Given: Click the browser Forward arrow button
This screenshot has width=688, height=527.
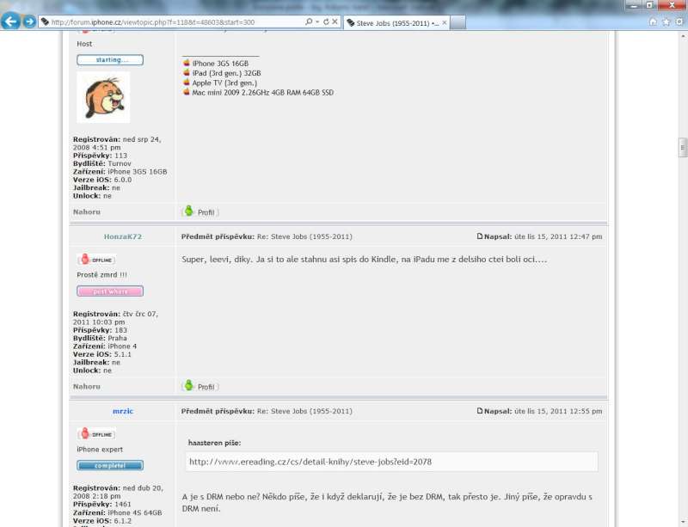Looking at the screenshot, I should [30, 21].
